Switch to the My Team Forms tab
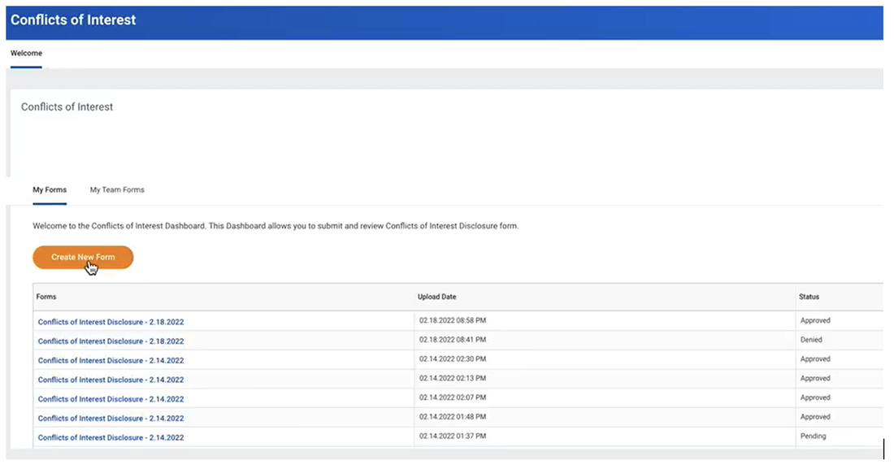This screenshot has width=894, height=469. (116, 189)
